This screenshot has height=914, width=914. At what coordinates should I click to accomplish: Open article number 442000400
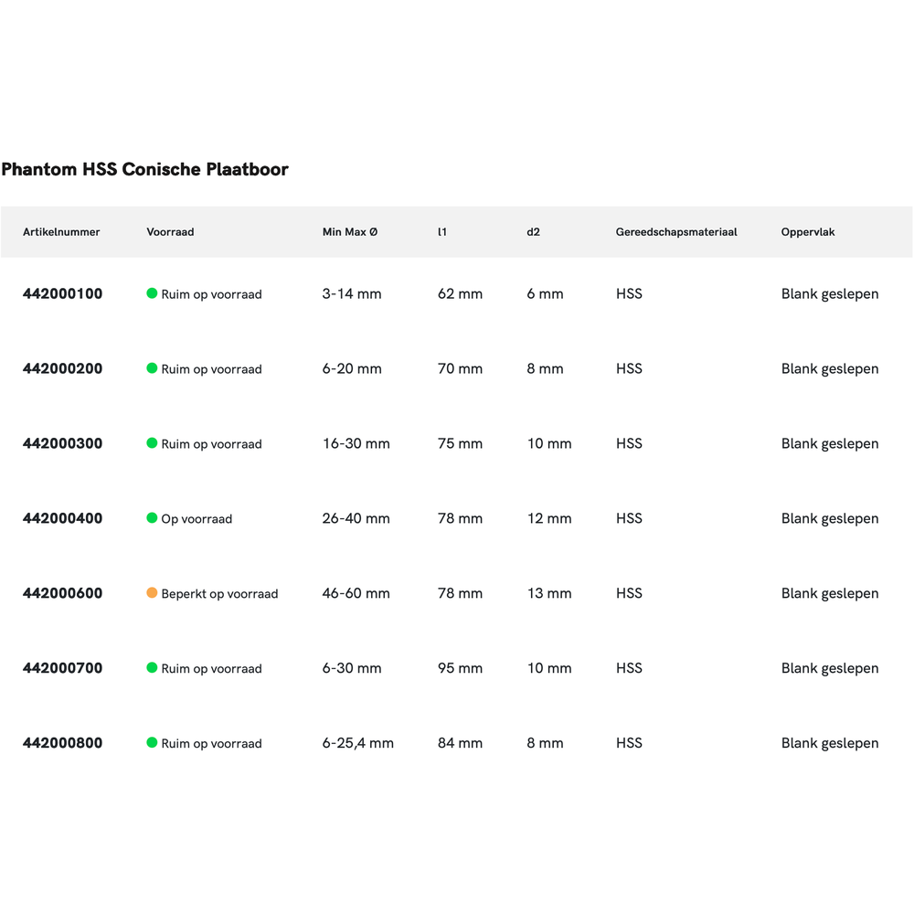click(63, 519)
